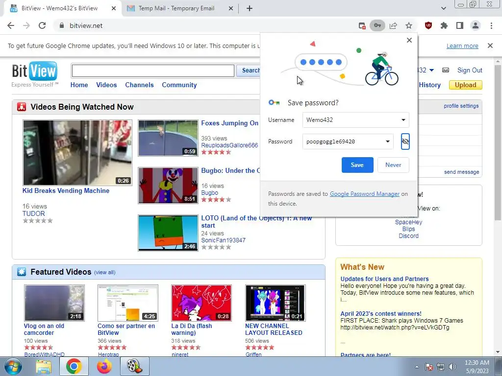Toggle the Chrome side panel

(460, 25)
